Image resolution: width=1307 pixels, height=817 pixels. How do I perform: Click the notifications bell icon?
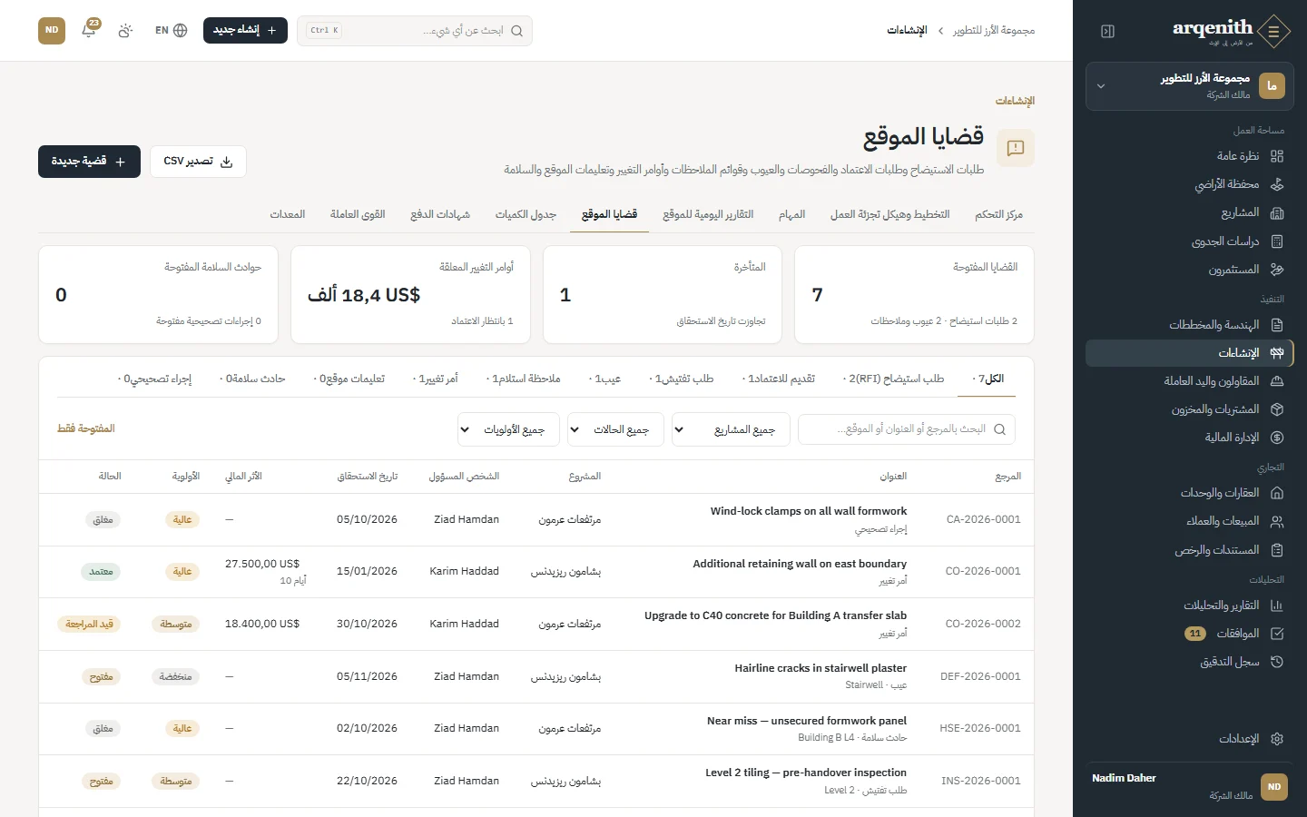[x=89, y=30]
